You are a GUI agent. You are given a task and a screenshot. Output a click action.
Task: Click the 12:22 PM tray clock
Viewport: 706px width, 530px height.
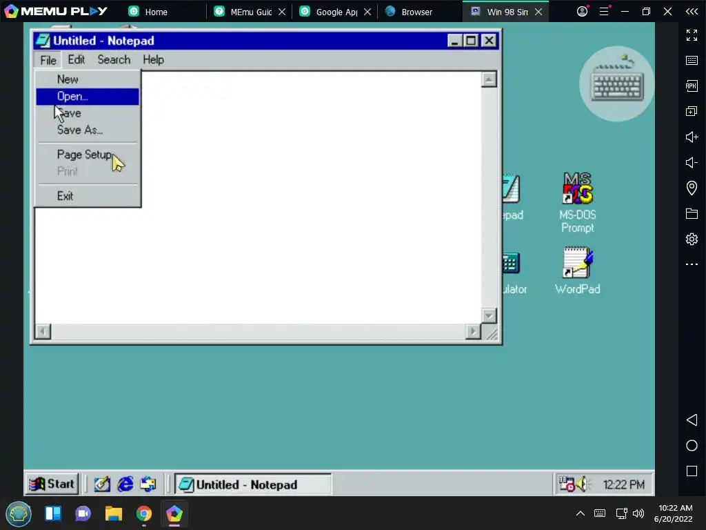(x=623, y=484)
